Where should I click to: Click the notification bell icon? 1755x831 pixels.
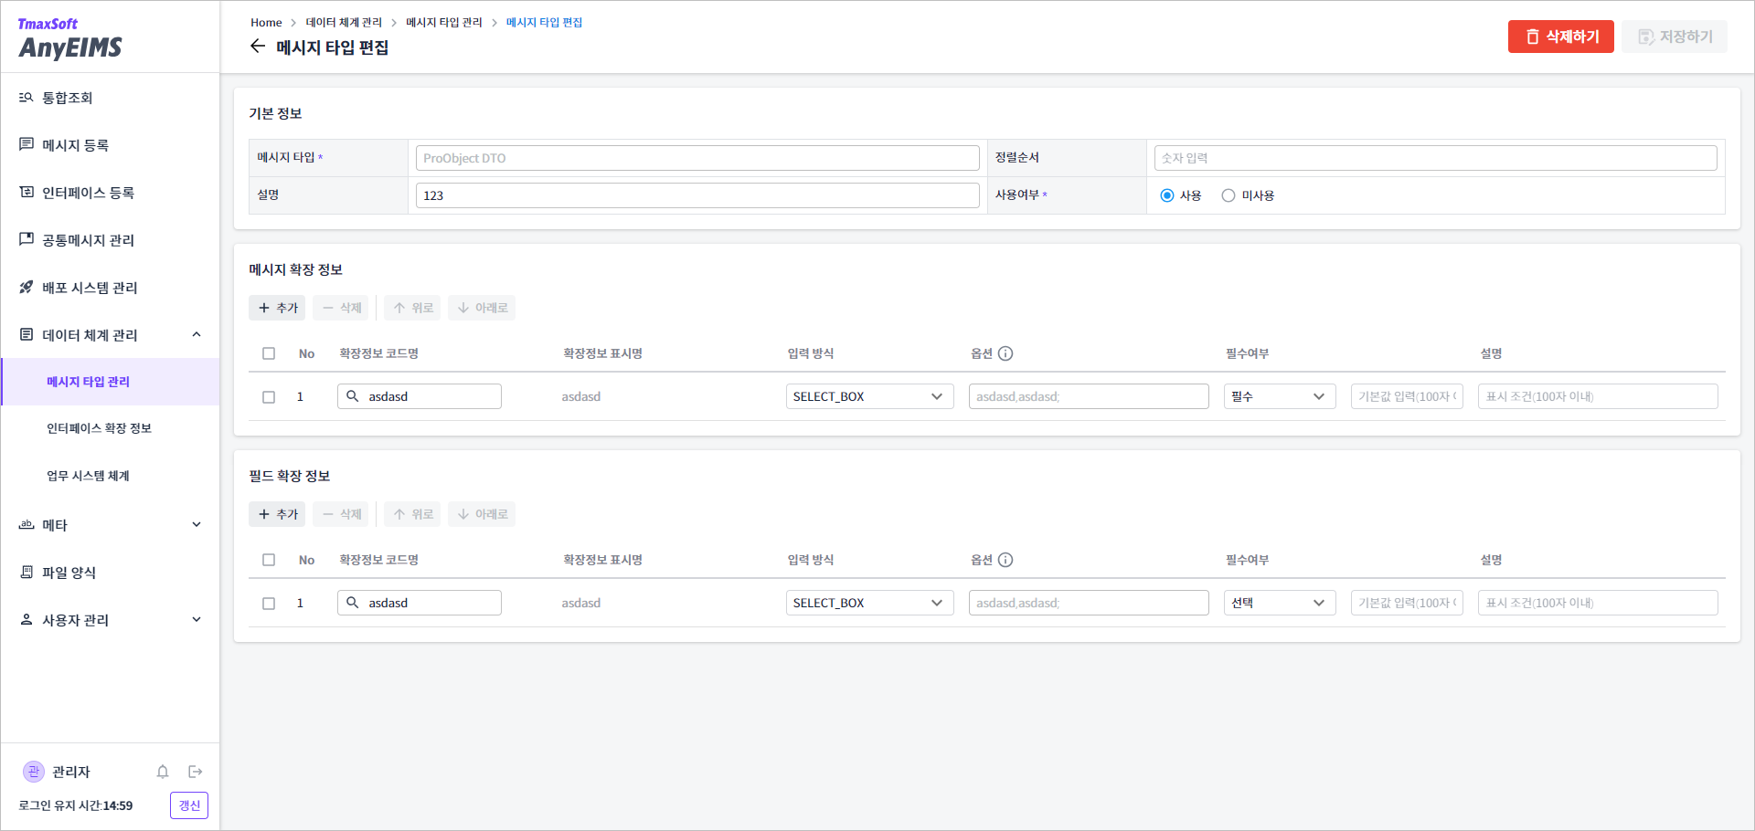click(163, 772)
